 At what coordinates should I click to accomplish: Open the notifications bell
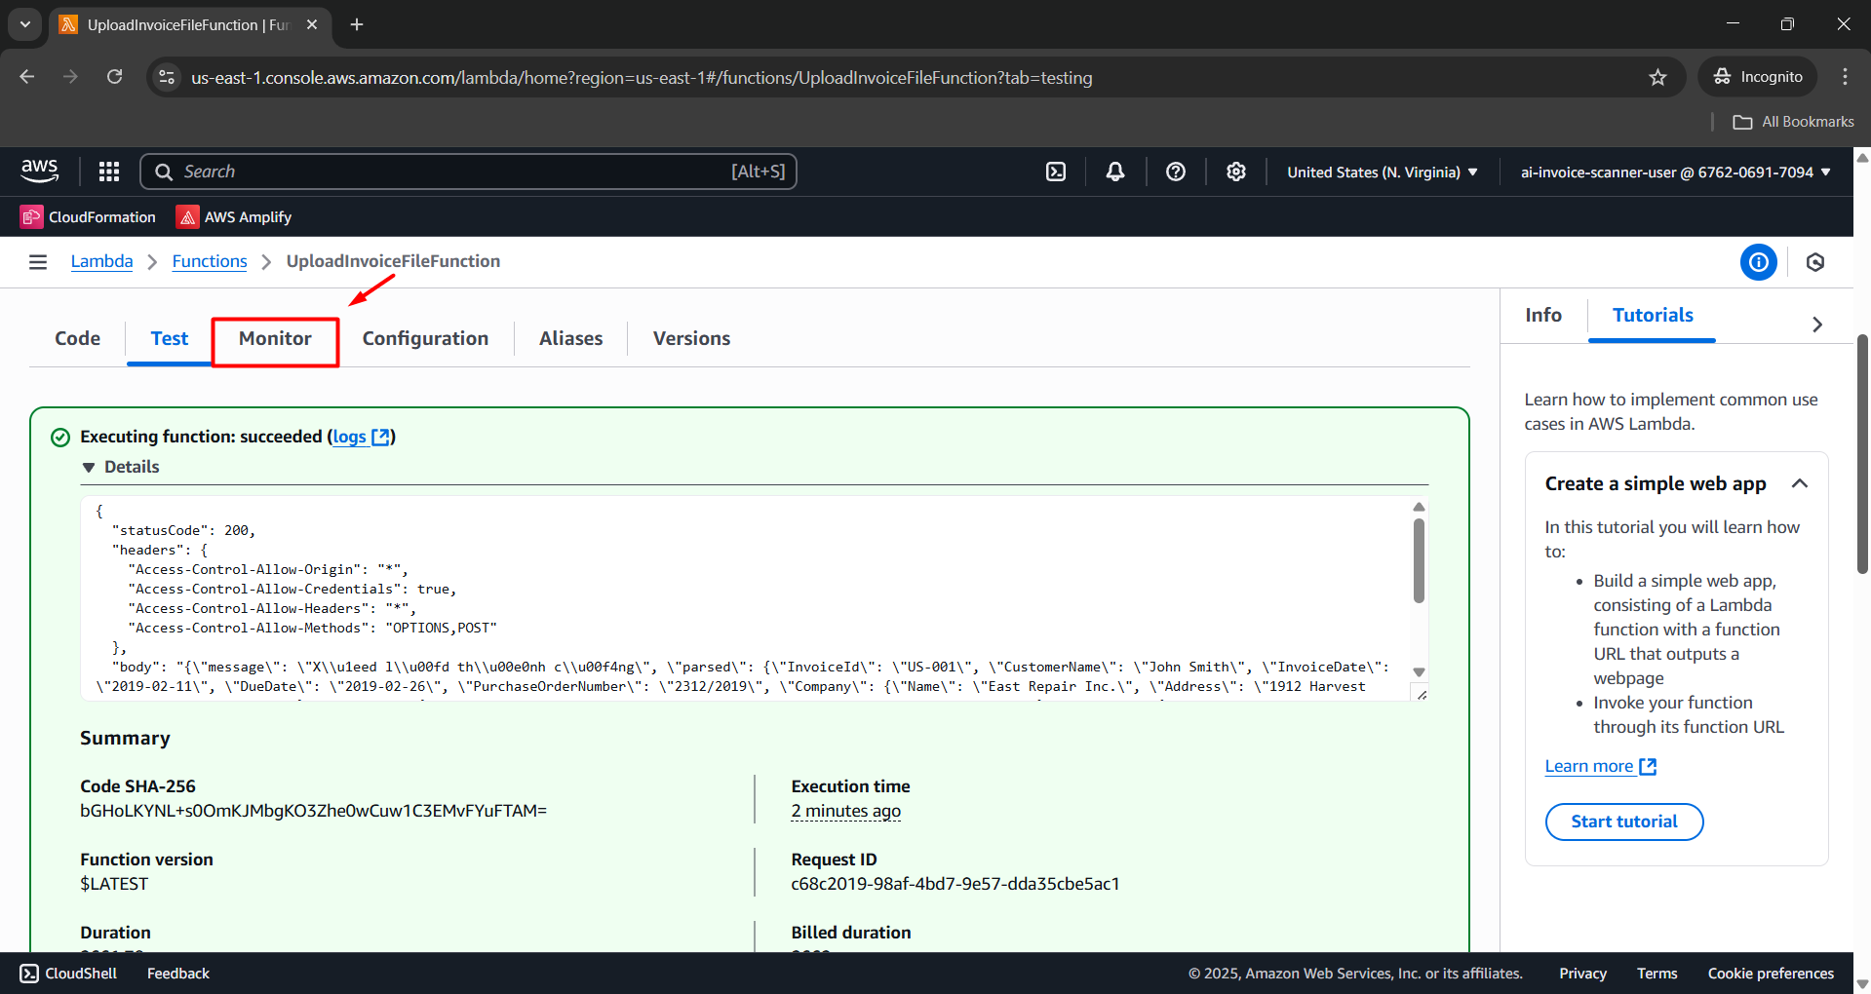(x=1115, y=172)
